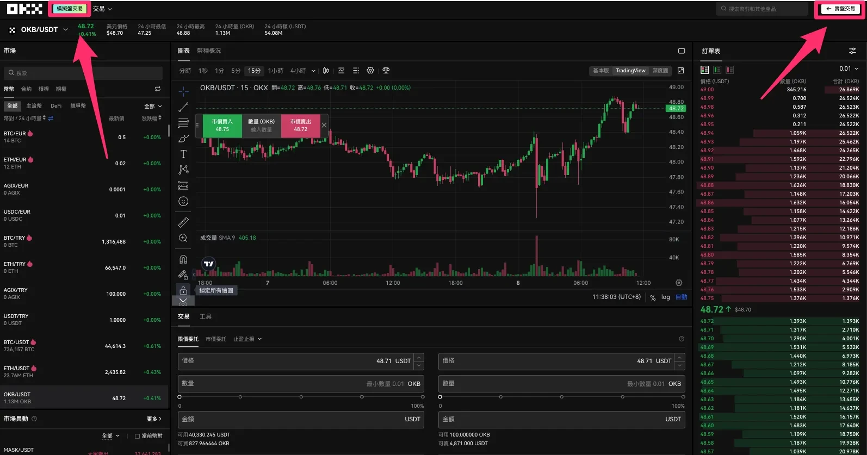Tick the 當前幣對 checkbox
The height and width of the screenshot is (455, 867).
tap(137, 436)
